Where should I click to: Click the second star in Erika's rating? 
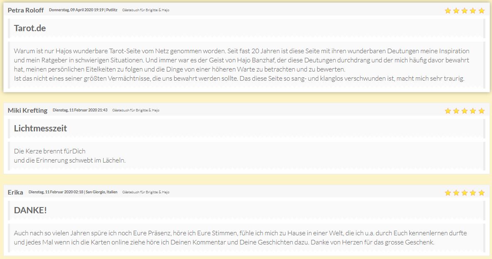[456, 192]
